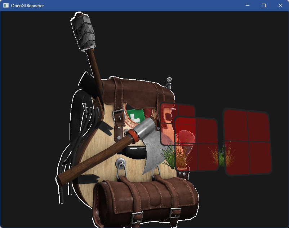
Task: Close the OpenGLRenderer window
Action: click(x=280, y=5)
